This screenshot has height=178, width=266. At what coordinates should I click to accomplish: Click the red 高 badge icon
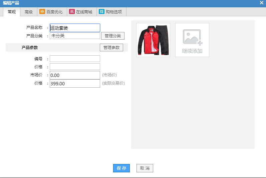point(72,12)
